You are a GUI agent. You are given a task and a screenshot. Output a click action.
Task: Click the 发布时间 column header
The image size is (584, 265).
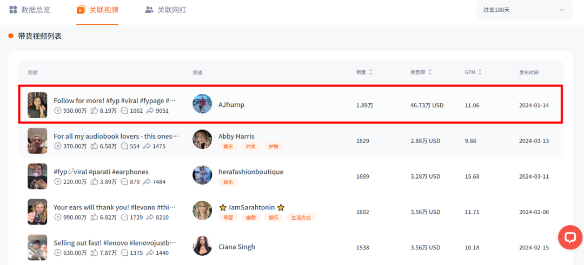[528, 72]
